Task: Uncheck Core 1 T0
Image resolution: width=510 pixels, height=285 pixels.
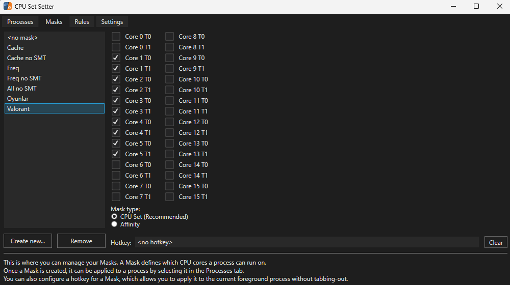Action: [x=116, y=58]
